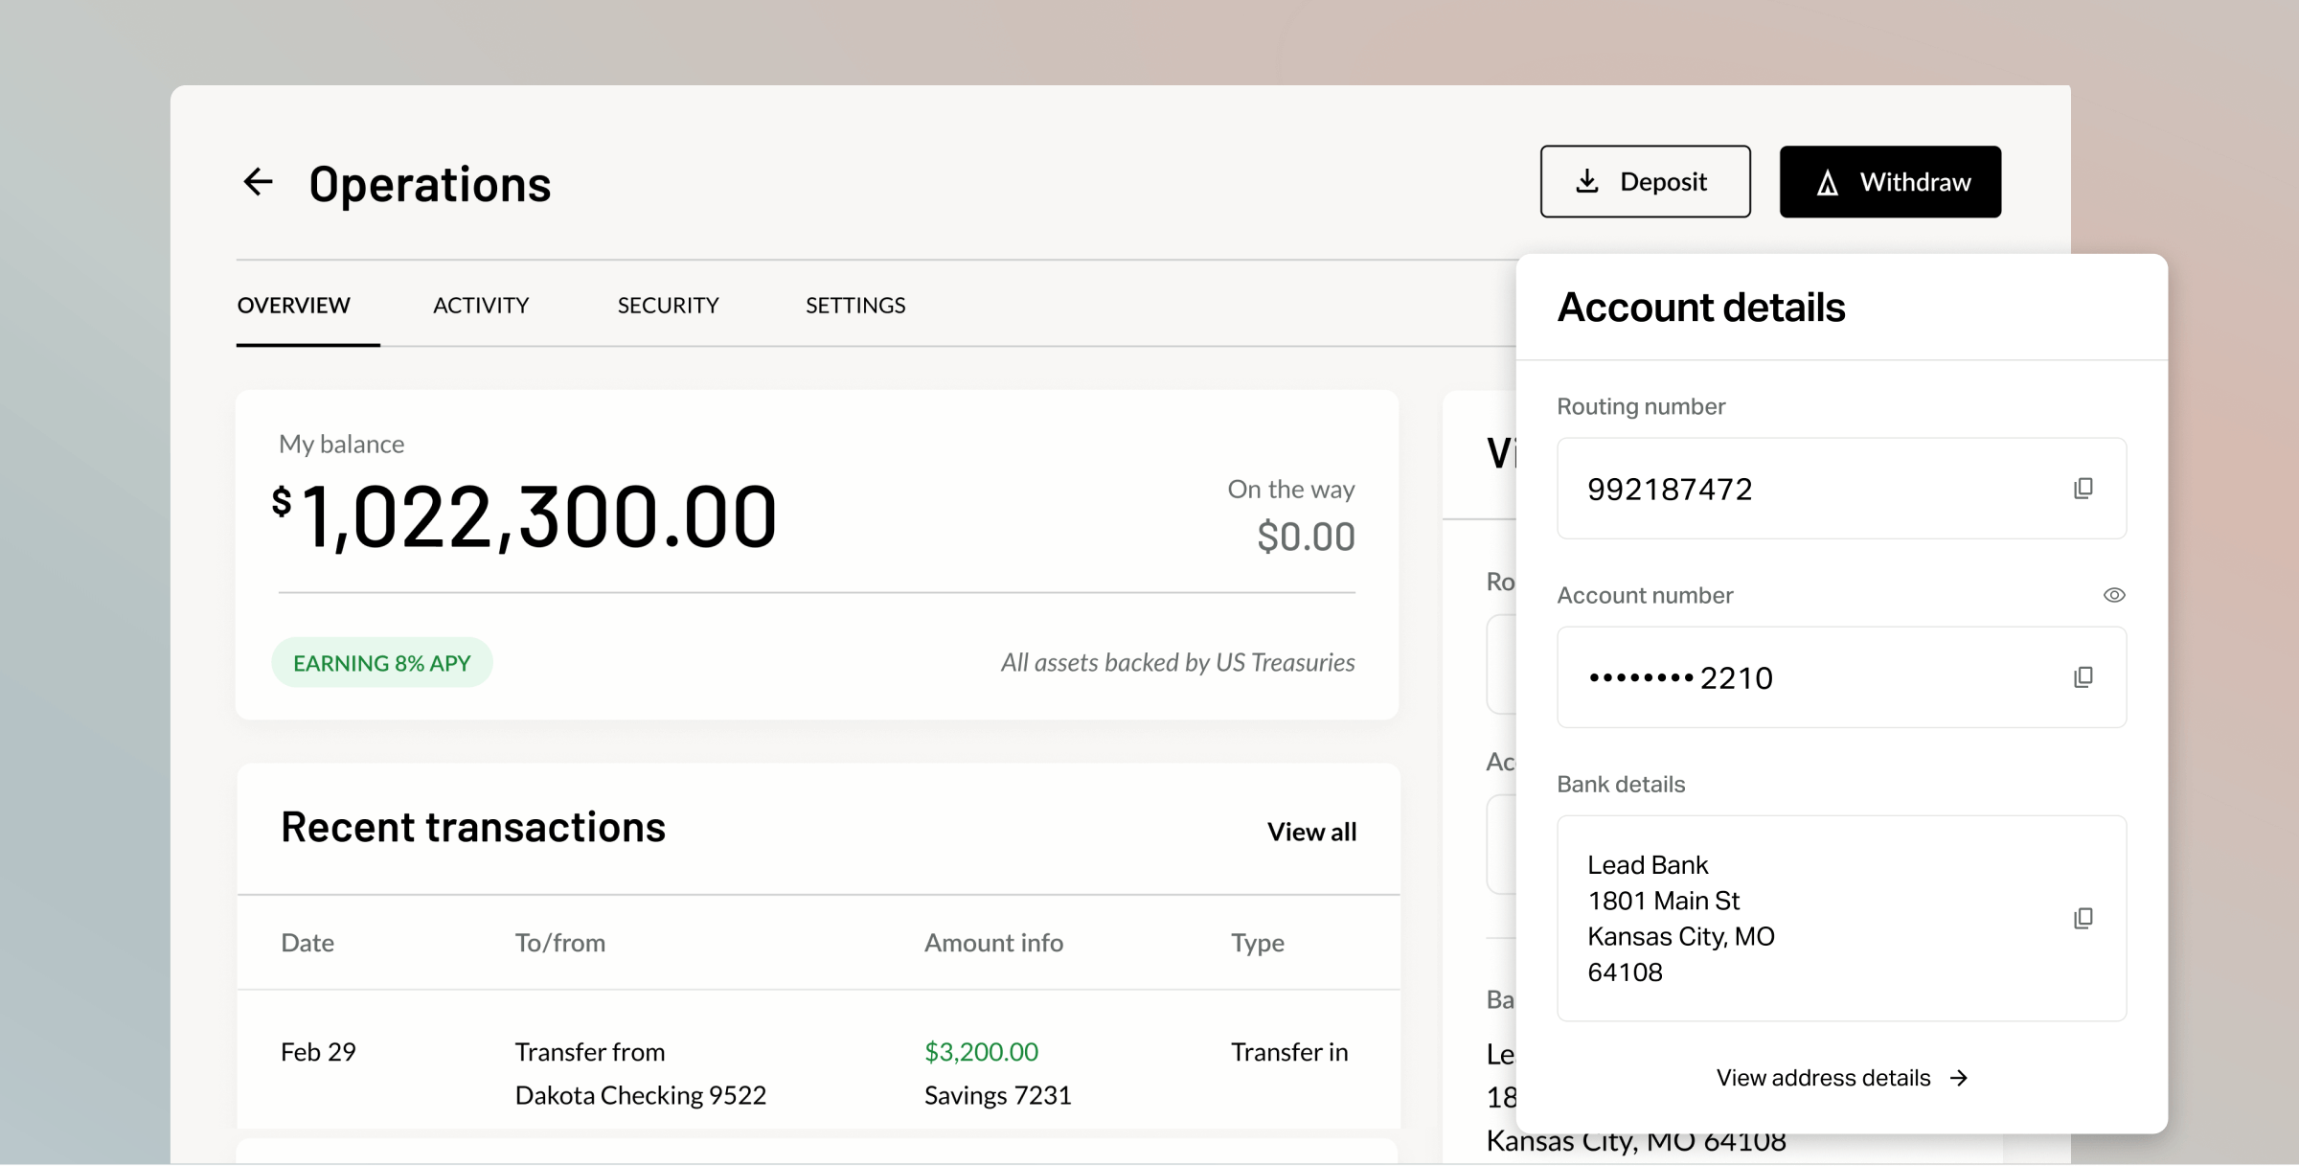Image resolution: width=2299 pixels, height=1166 pixels.
Task: Click the arrow beside View address details
Action: point(1959,1077)
